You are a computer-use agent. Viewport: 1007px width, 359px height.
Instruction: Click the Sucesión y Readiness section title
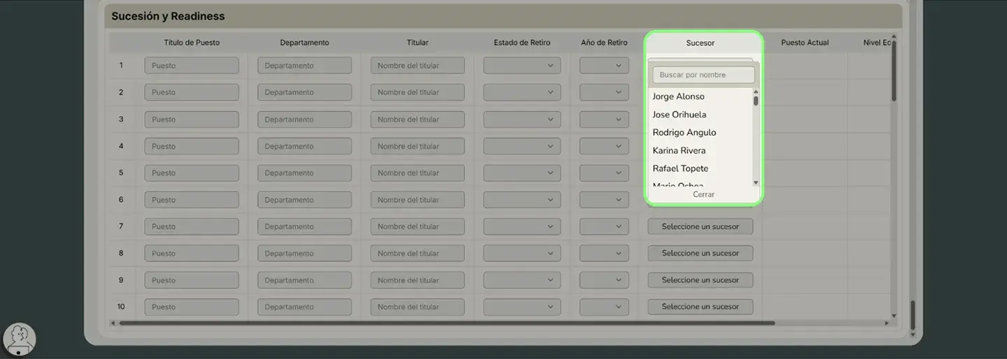coord(168,16)
